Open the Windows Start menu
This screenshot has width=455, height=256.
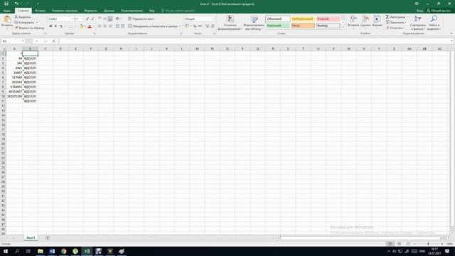(x=6, y=251)
